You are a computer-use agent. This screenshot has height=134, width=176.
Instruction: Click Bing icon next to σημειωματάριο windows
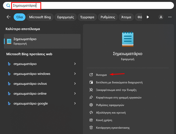point(9,74)
